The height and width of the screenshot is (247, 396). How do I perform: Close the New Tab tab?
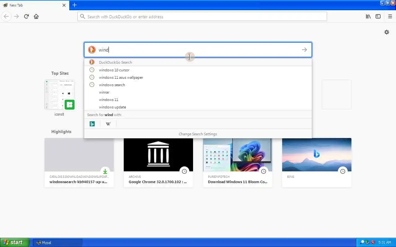point(64,5)
